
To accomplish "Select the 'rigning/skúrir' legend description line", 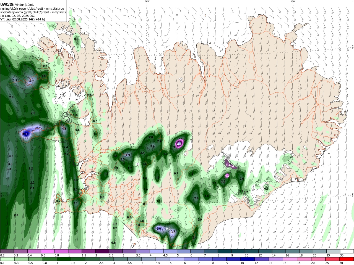I will coord(32,8).
